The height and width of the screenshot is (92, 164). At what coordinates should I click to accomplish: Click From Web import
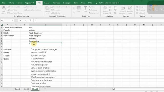click(12, 10)
